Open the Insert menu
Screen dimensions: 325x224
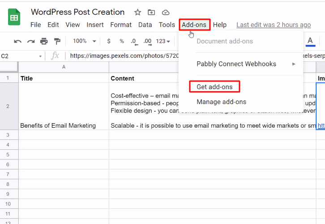[x=95, y=25]
